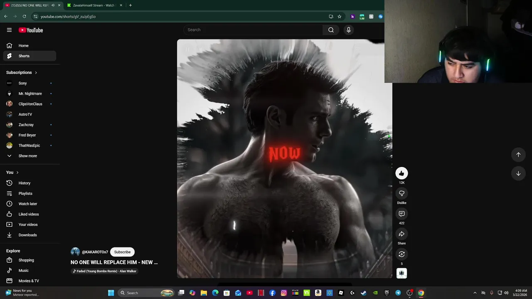The width and height of the screenshot is (532, 299).
Task: Open the YouTube hamburger guide menu
Action: pyautogui.click(x=9, y=30)
